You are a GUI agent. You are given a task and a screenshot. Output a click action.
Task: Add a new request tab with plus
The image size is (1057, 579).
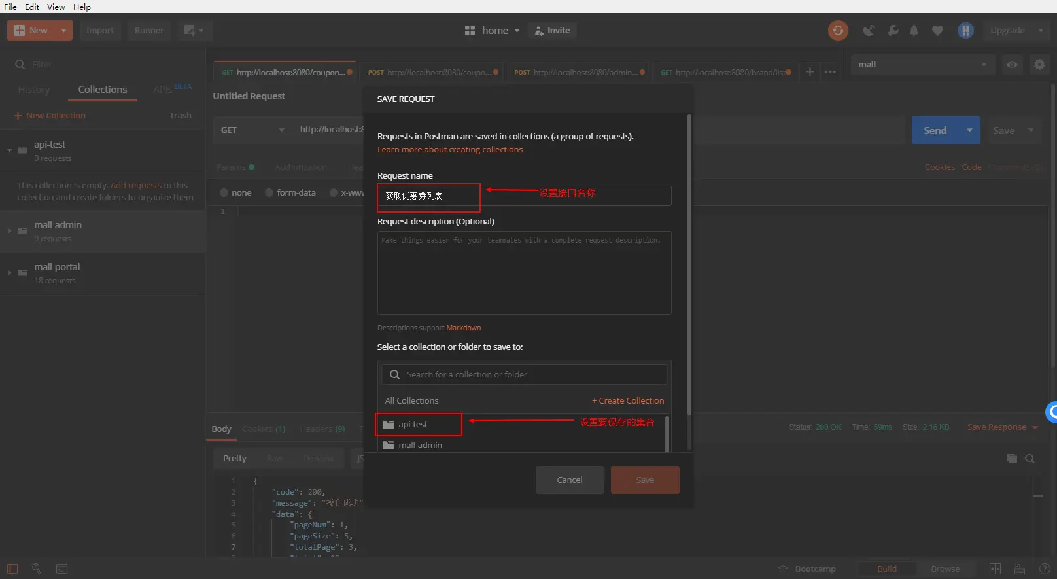coord(810,72)
